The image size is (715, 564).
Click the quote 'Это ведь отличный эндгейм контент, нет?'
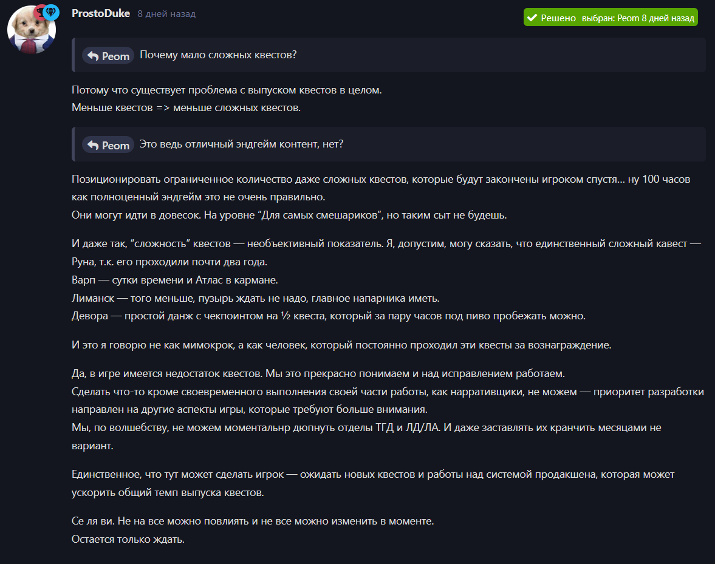(241, 144)
